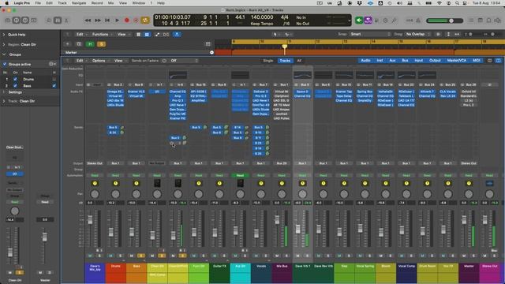Toggle the Master/VCA filter button
The height and width of the screenshot is (284, 505).
point(457,61)
